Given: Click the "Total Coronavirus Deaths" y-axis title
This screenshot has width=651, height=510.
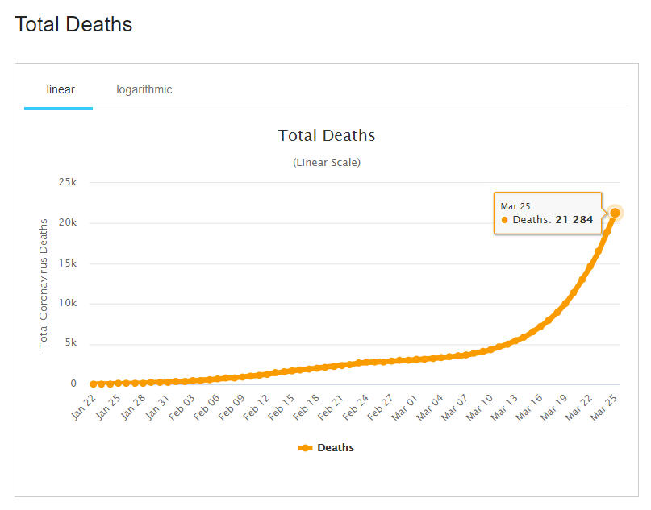Looking at the screenshot, I should coord(44,283).
